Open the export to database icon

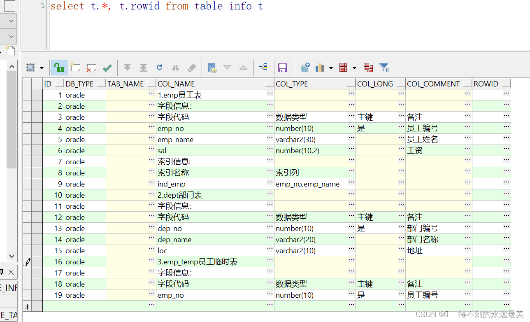pyautogui.click(x=305, y=67)
